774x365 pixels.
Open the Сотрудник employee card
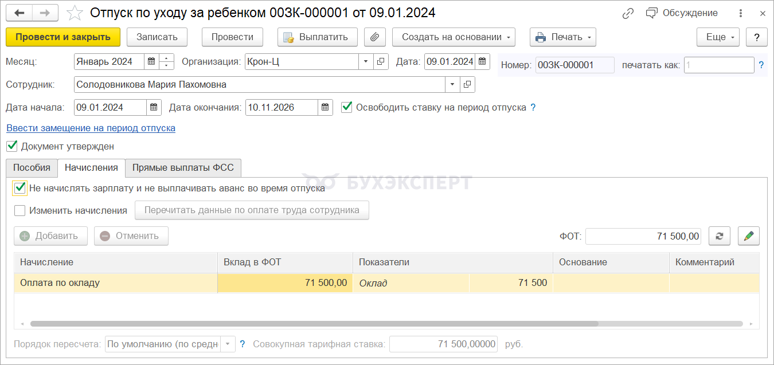click(467, 85)
